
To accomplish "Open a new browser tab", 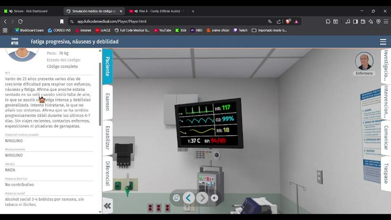I will (193, 11).
